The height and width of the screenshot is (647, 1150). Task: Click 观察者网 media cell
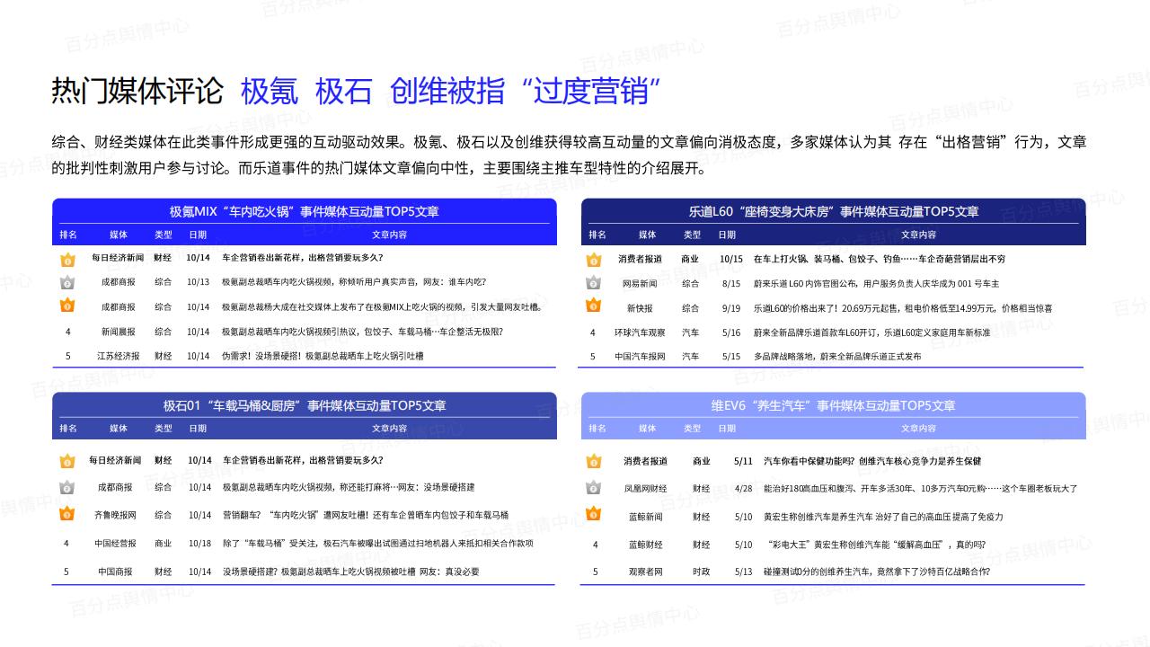click(645, 572)
